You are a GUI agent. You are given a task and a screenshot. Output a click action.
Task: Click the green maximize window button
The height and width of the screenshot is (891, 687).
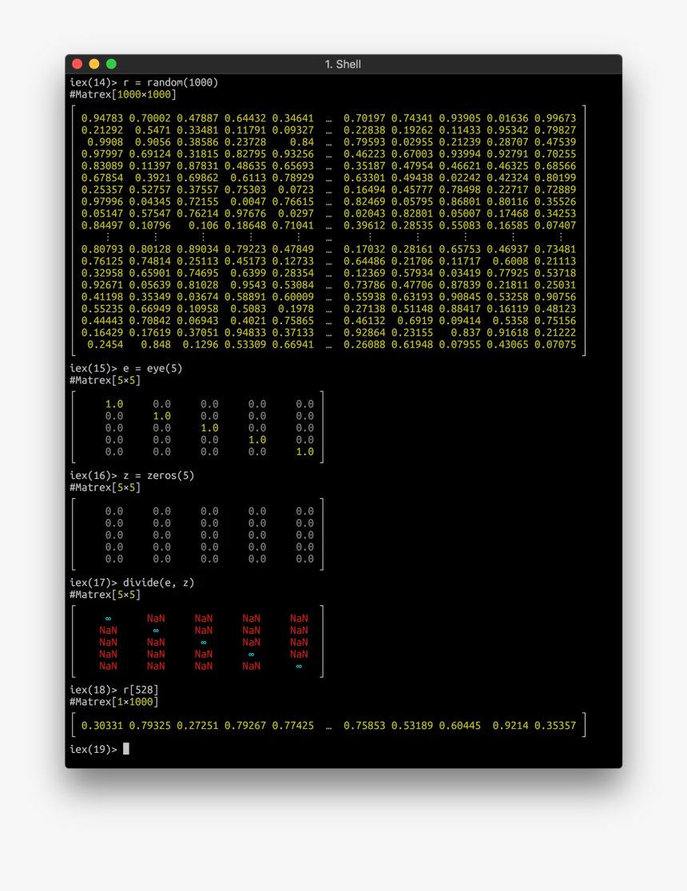tap(112, 64)
